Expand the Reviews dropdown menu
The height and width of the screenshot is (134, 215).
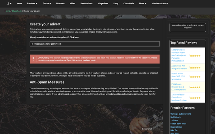tap(32, 4)
